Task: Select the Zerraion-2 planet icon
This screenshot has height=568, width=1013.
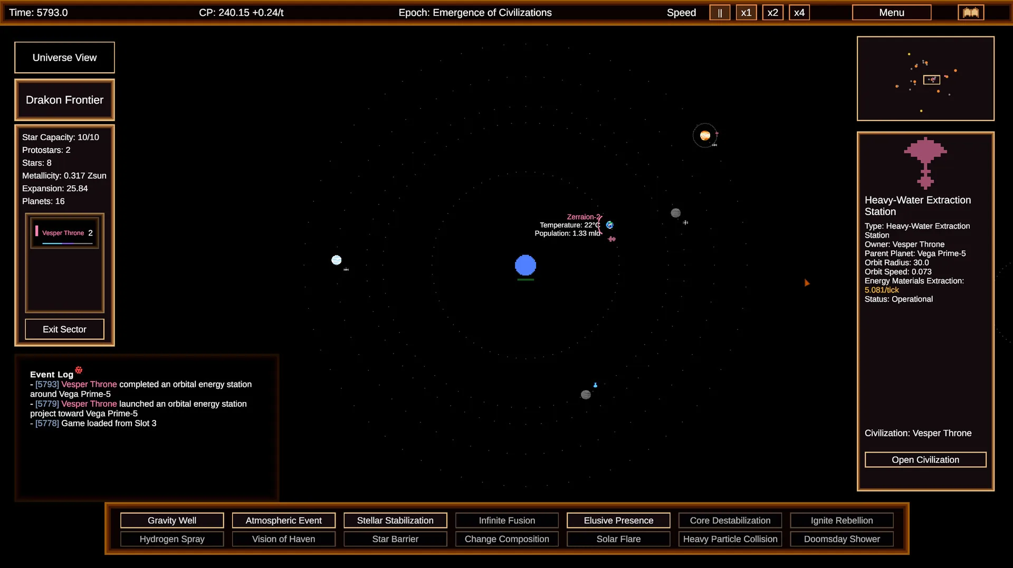Action: click(609, 225)
